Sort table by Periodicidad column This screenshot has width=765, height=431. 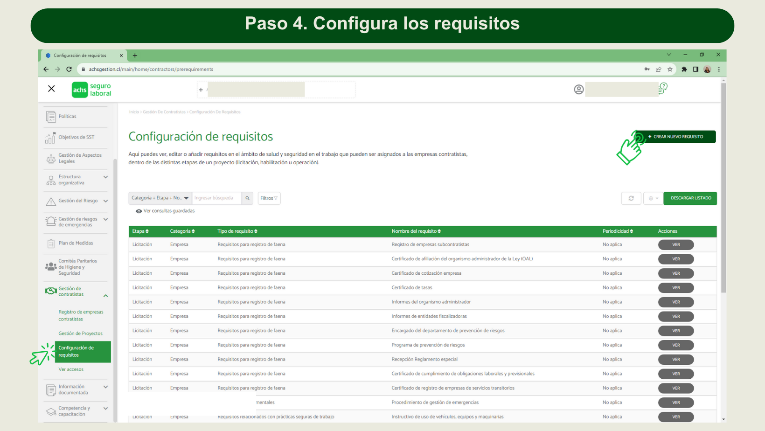click(x=618, y=231)
